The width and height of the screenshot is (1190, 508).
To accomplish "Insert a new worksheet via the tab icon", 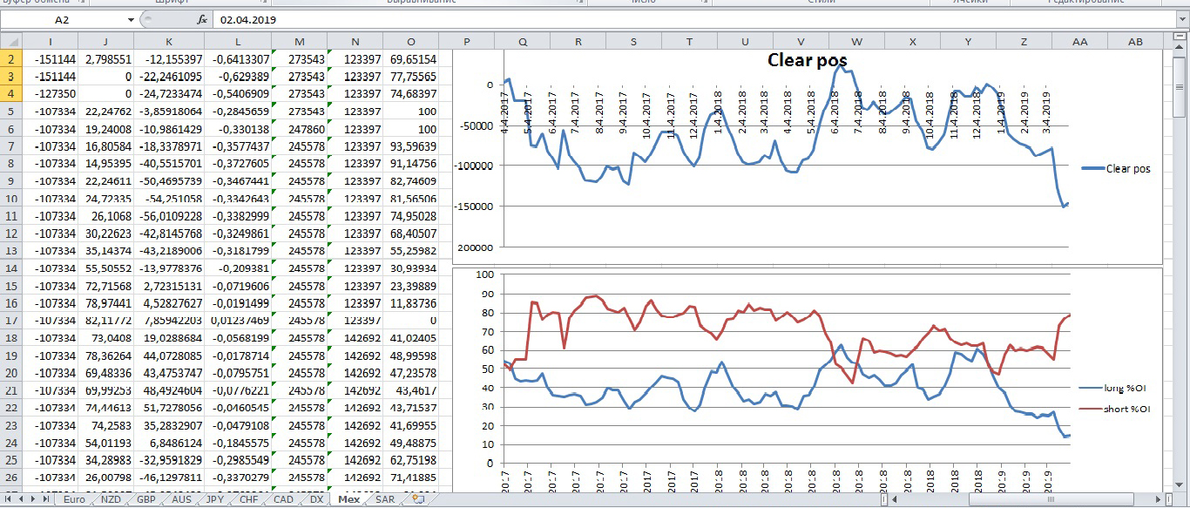I will pyautogui.click(x=419, y=499).
